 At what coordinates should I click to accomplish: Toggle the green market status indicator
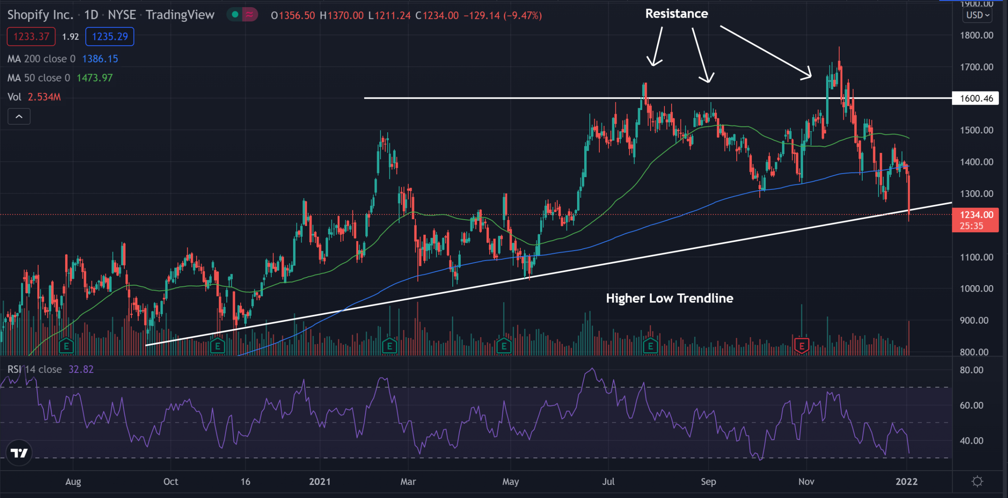click(x=235, y=15)
